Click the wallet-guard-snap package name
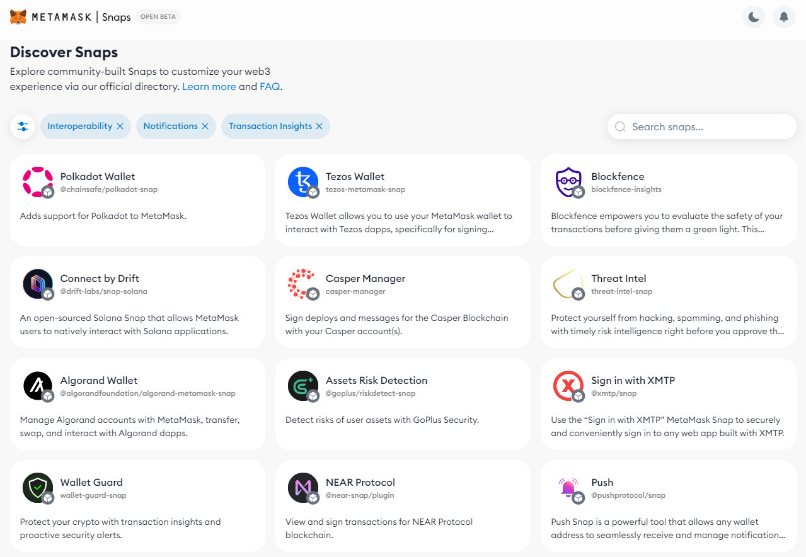 point(93,495)
